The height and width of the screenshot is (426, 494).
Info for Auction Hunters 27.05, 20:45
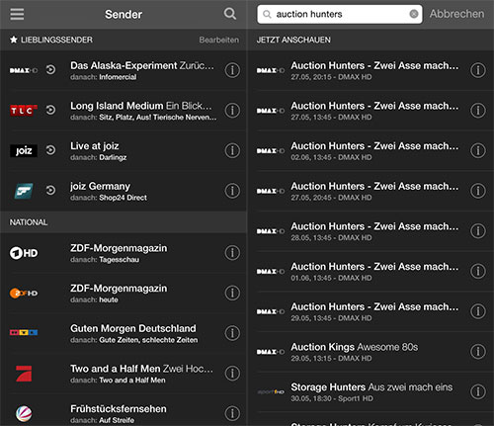478,191
